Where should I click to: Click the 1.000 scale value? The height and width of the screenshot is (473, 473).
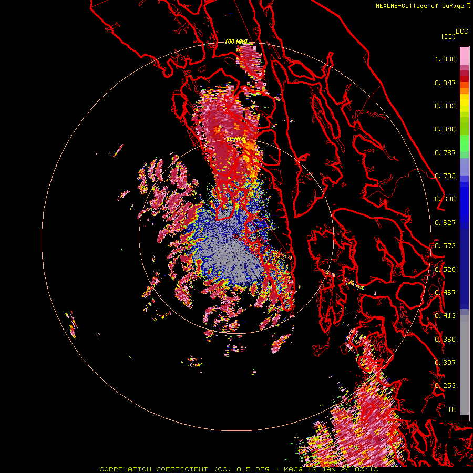pyautogui.click(x=445, y=59)
